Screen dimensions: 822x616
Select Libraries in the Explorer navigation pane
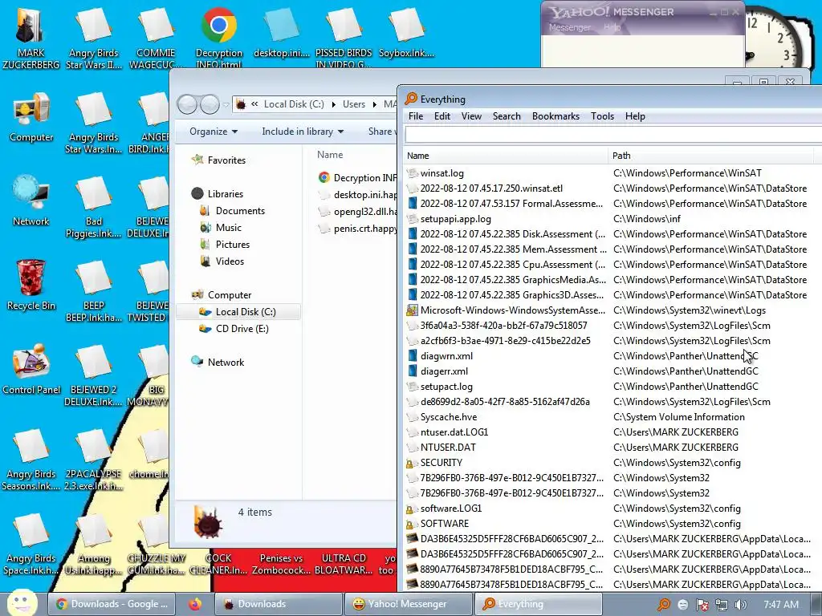225,194
